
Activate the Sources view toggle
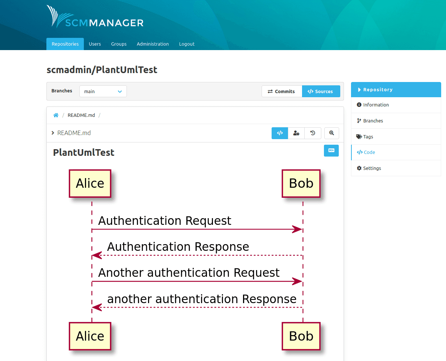click(x=321, y=91)
